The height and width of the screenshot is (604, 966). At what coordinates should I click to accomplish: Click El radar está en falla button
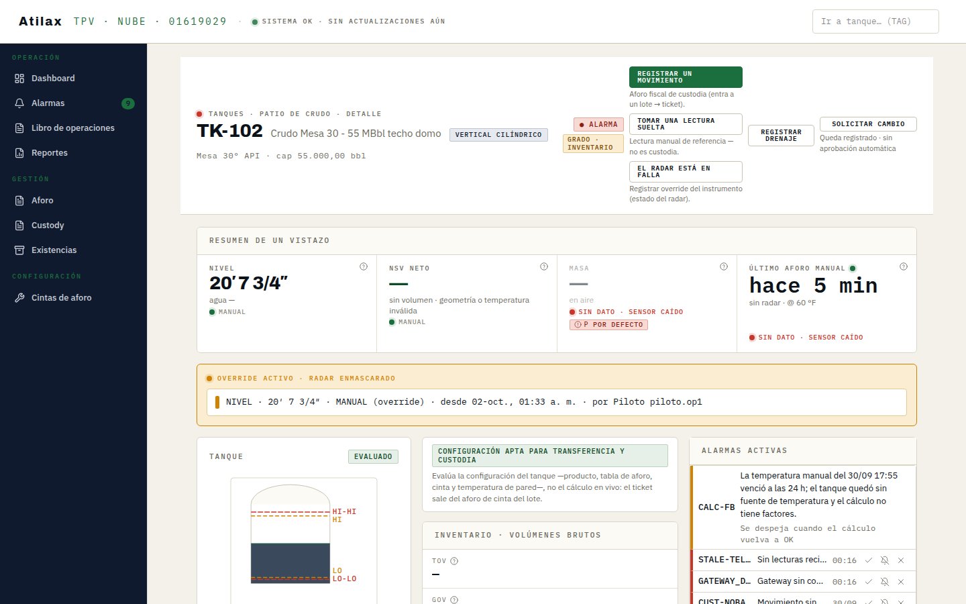point(686,172)
